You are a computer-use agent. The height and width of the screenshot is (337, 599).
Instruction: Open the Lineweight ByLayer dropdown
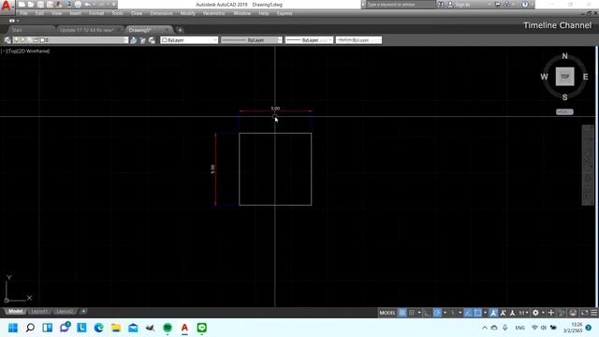coord(309,40)
